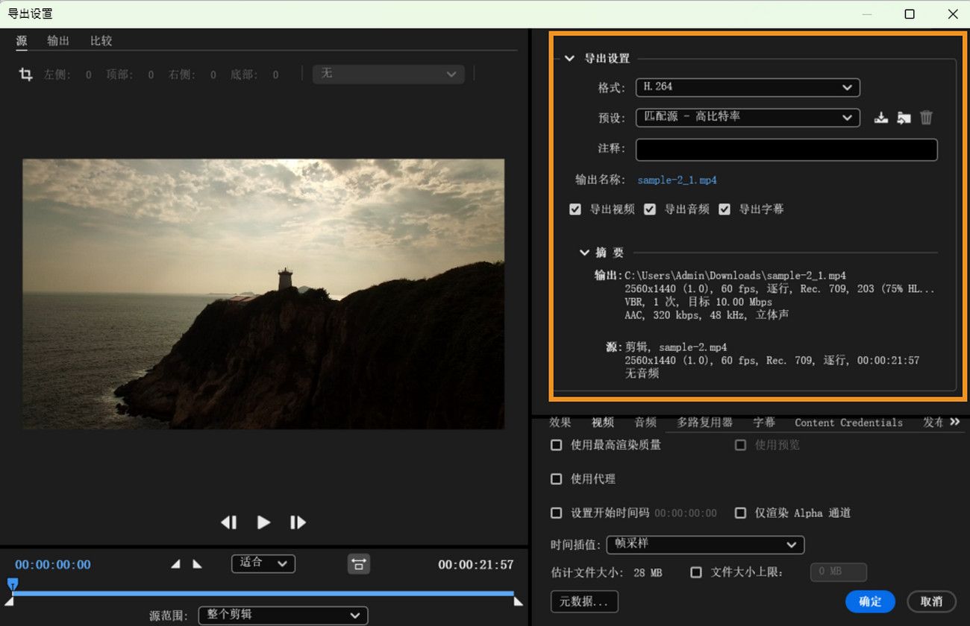Click the 估计文件大小 28 MB text
The height and width of the screenshot is (626, 970).
606,573
